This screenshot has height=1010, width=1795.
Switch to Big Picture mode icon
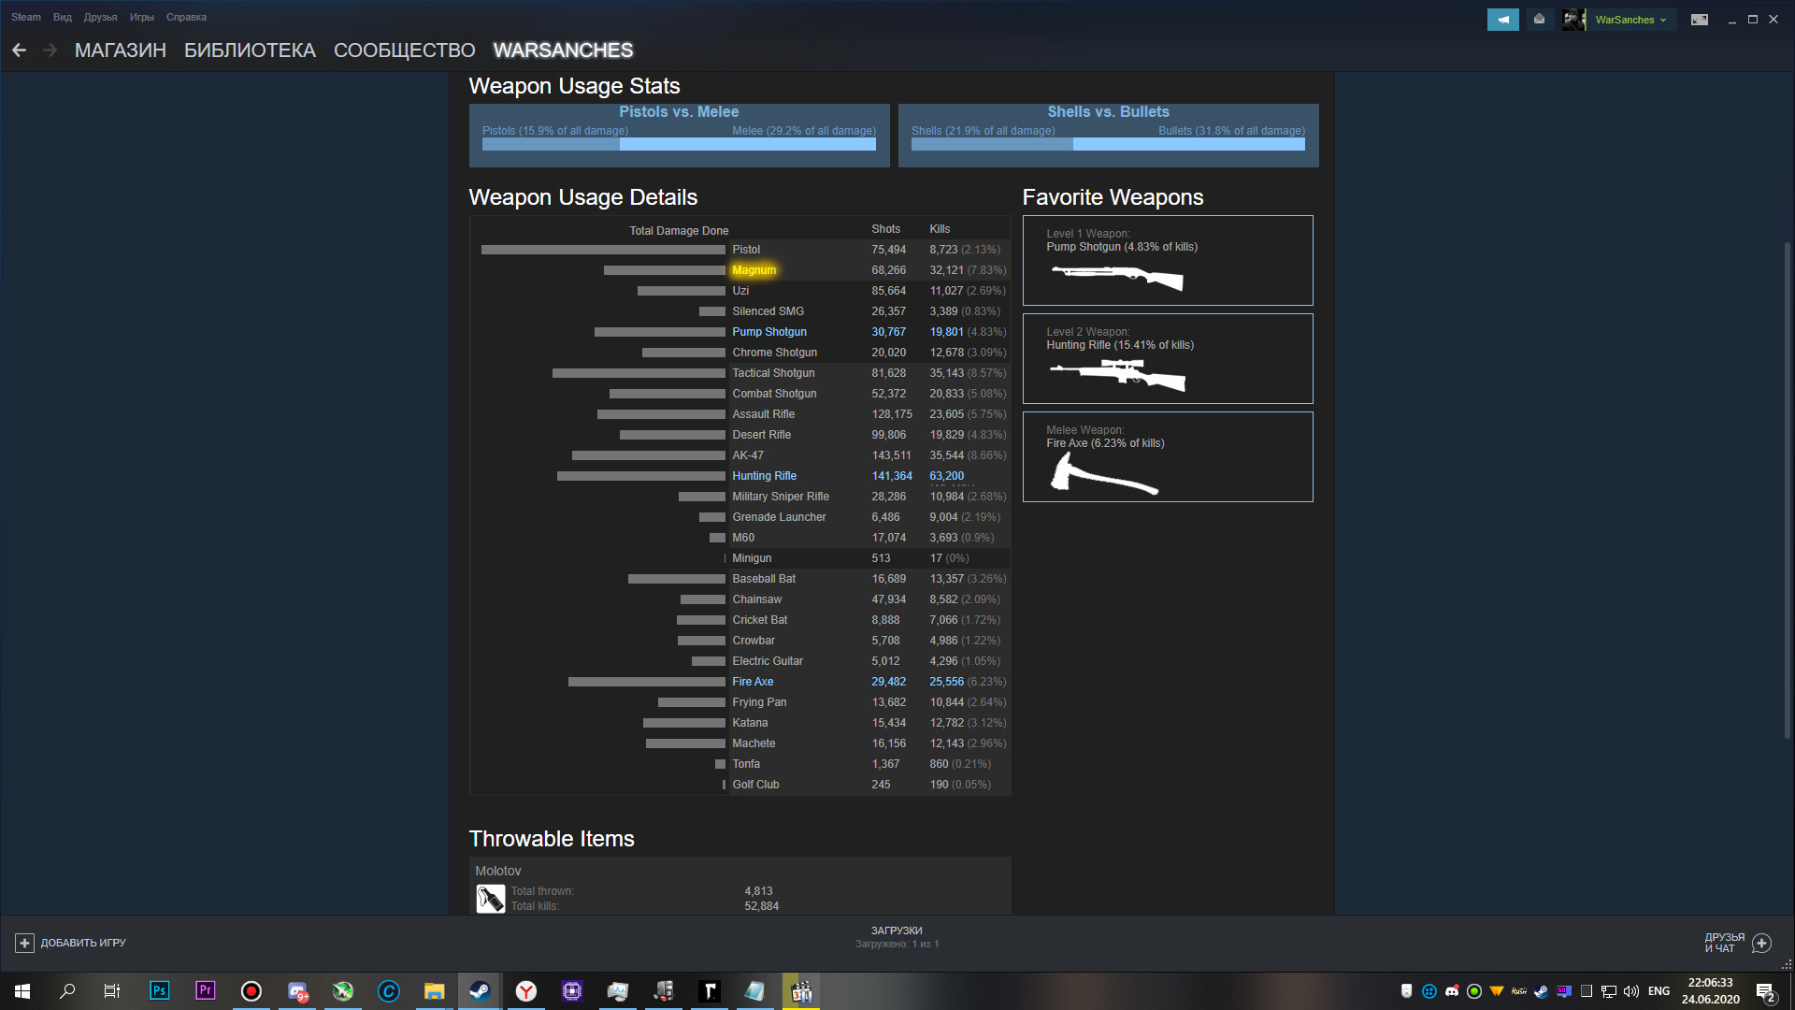[1700, 20]
